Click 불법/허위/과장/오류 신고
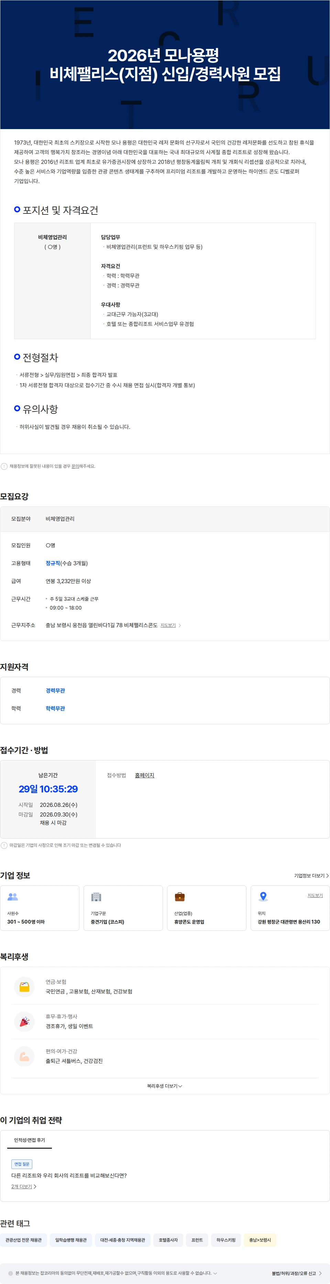The height and width of the screenshot is (1284, 330). click(297, 1273)
